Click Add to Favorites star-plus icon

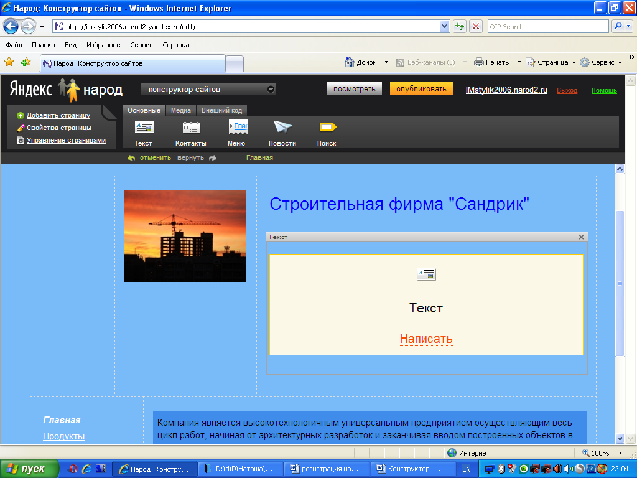26,62
